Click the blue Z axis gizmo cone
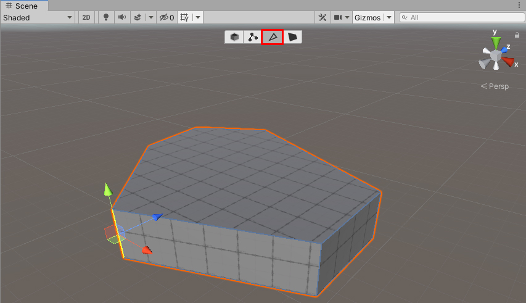Screen dimensions: 526x303 click(506, 48)
